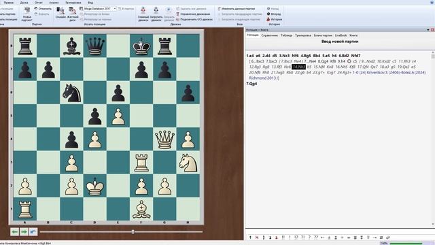
Task: Click the "=" equal position symbol
Action: point(342,238)
